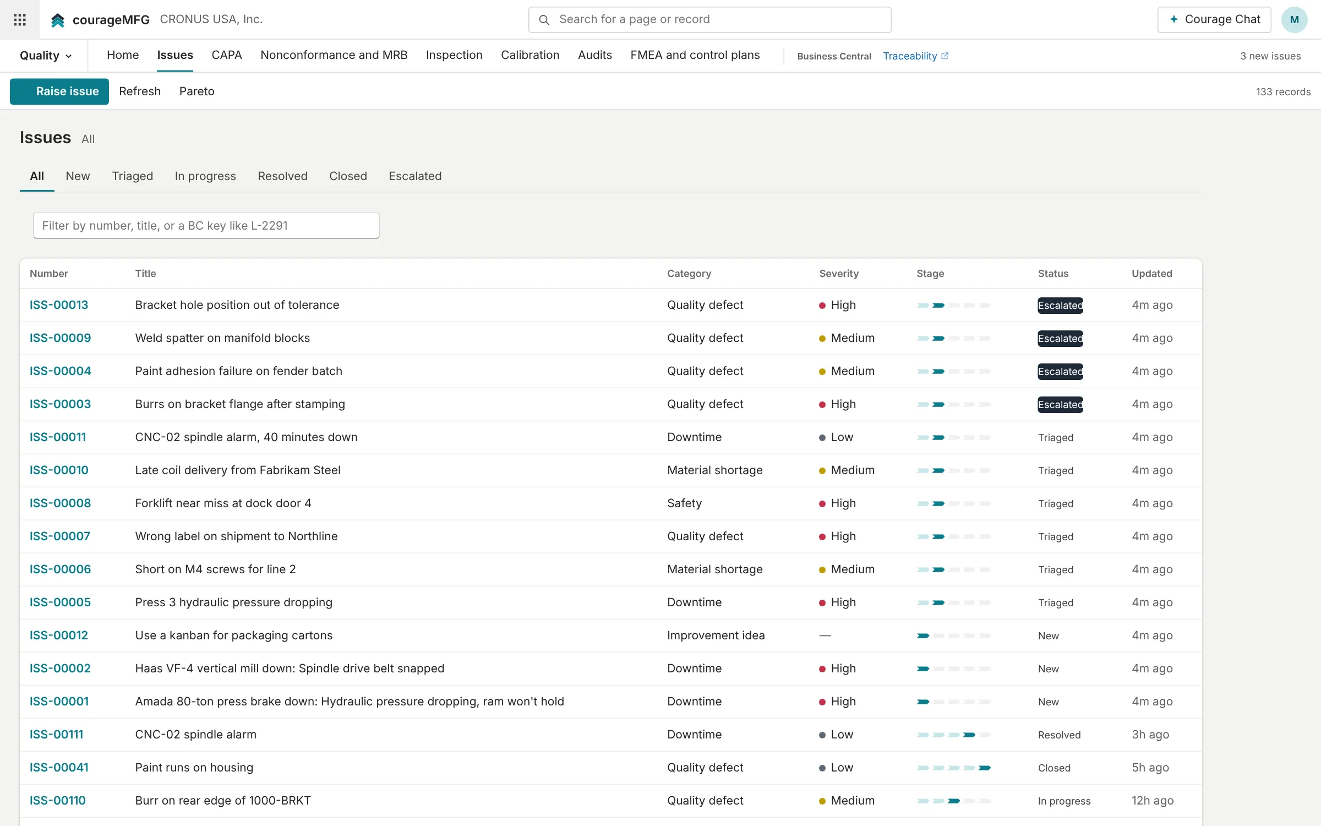
Task: Click 'Paint adhesion failure on fender batch'
Action: click(239, 371)
